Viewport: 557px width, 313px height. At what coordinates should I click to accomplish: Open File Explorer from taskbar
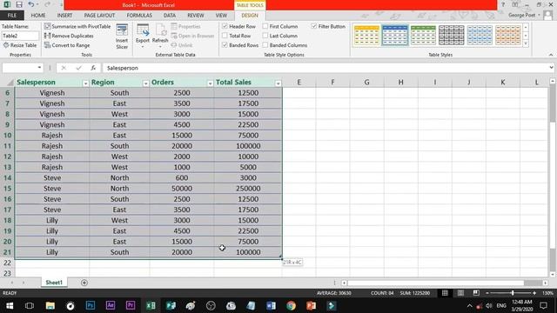click(50, 306)
